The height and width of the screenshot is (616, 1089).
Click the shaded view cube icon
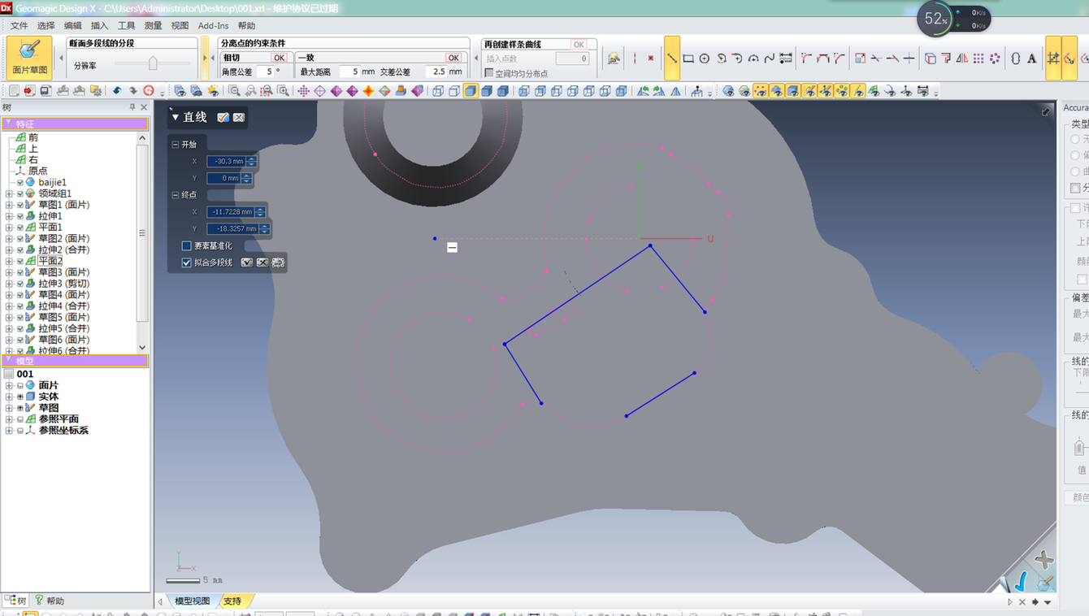tap(471, 91)
